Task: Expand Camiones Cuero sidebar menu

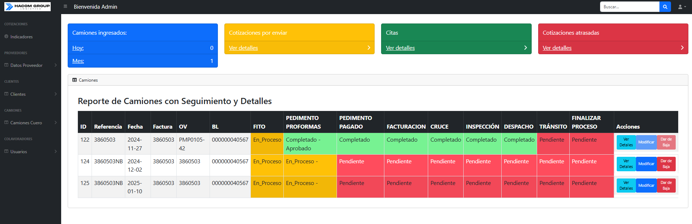Action: (30, 123)
